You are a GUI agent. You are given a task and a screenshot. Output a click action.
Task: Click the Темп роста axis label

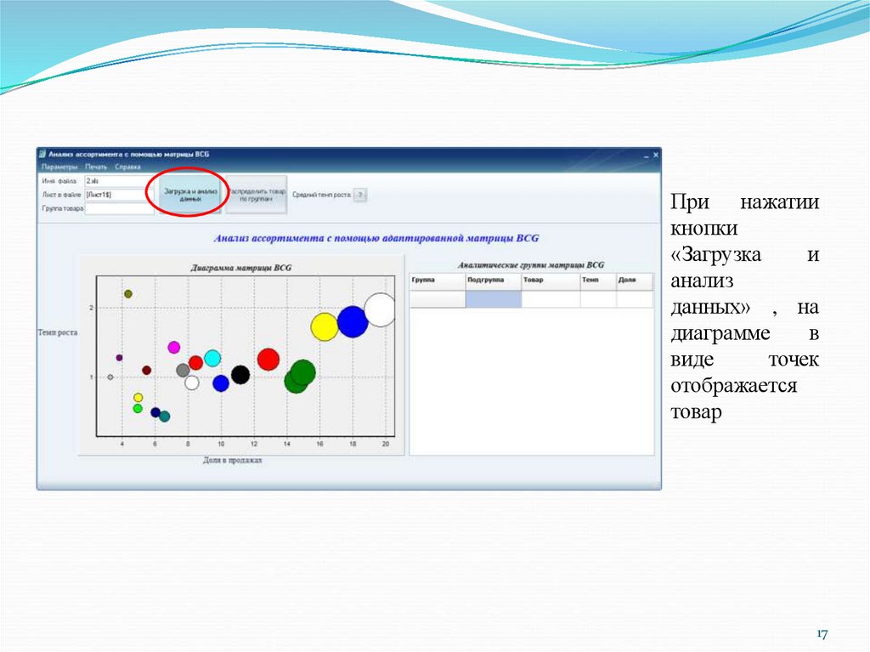[x=58, y=332]
